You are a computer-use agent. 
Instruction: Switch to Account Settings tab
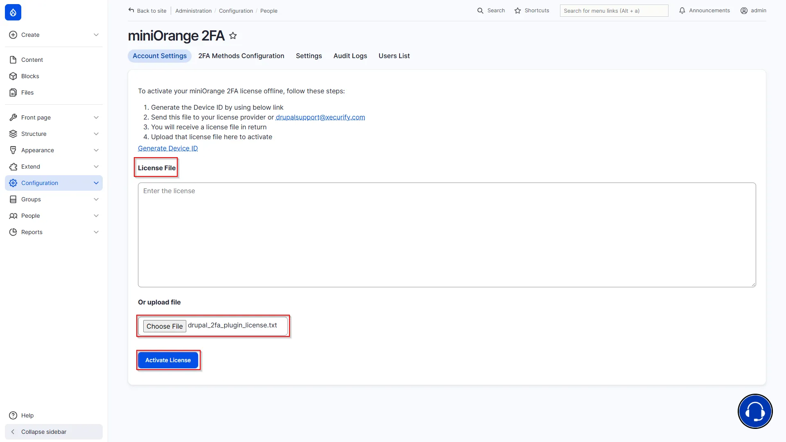click(x=160, y=56)
